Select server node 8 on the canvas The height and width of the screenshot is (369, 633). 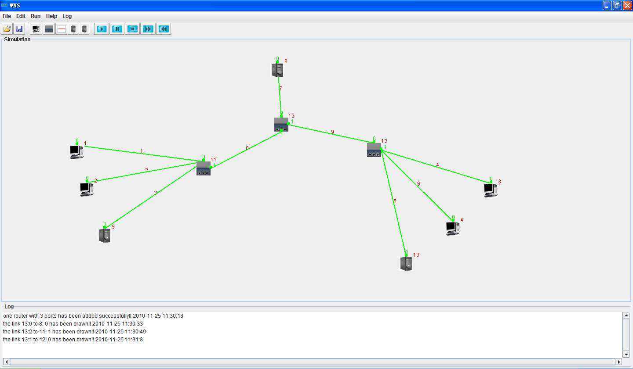(x=277, y=70)
